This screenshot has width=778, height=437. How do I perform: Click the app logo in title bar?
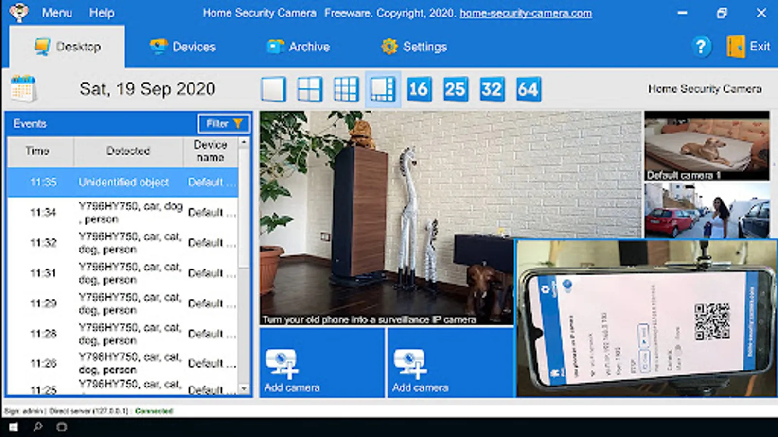pos(19,13)
